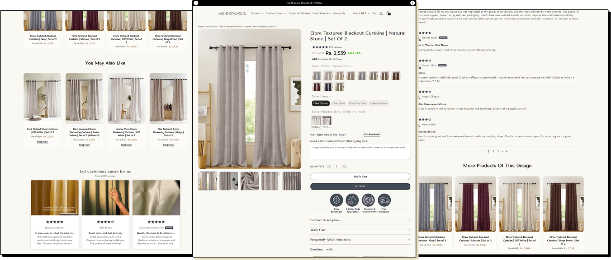The height and width of the screenshot is (260, 611).
Task: Expand the Product Description section
Action: [x=360, y=220]
